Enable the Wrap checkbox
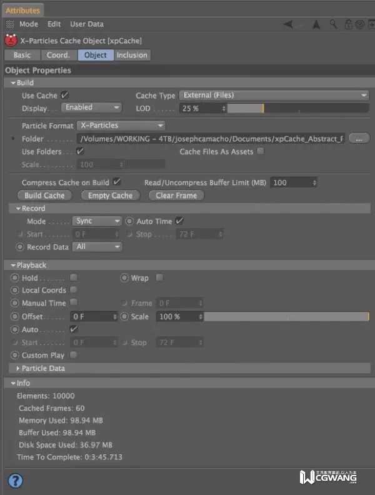This screenshot has height=495, width=375. (x=160, y=277)
